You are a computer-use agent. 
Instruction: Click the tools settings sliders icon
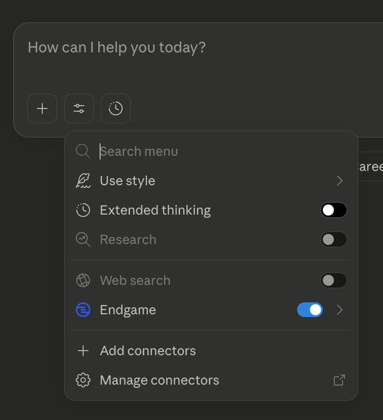pos(79,108)
